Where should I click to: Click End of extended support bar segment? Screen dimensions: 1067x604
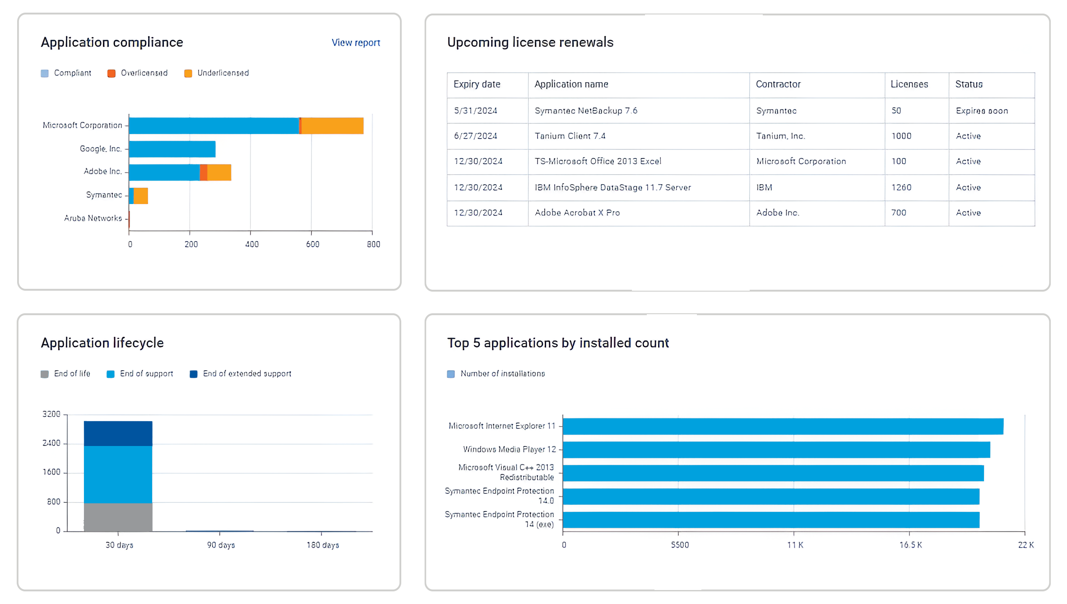118,434
